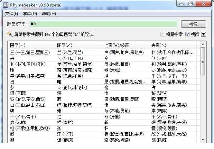214x149 pixels.
Task: Select the entry 反 (违反,相反)
Action: click(117, 64)
